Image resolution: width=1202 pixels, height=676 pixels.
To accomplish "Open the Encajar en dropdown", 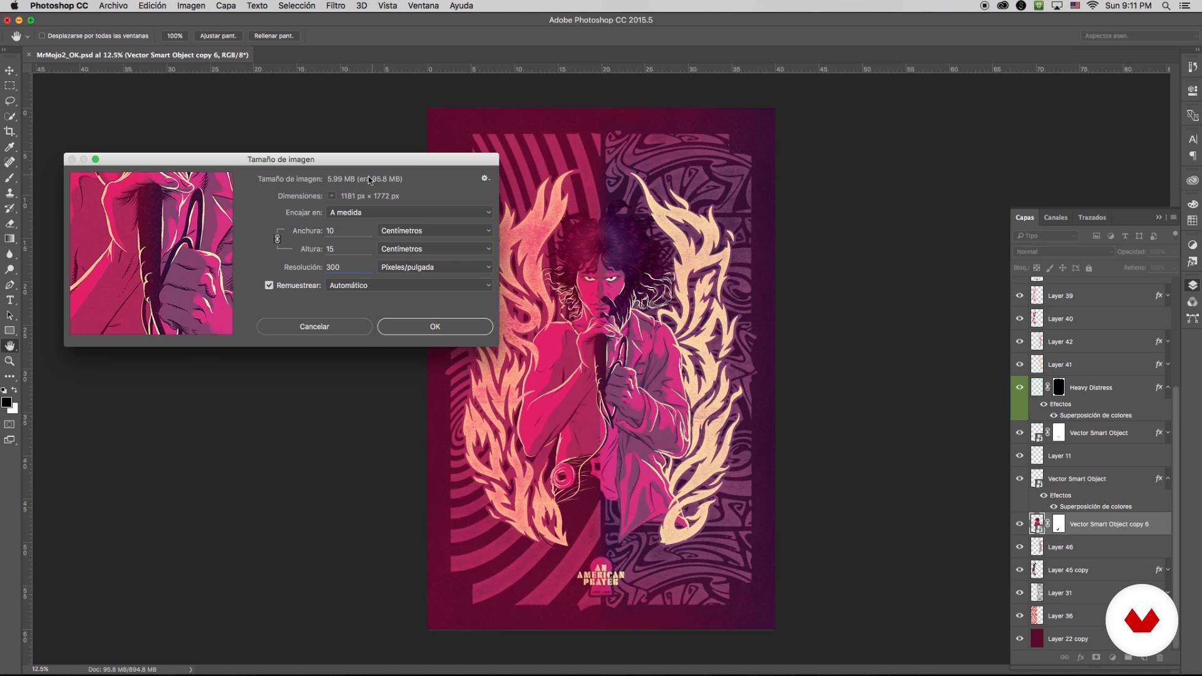I will (409, 213).
